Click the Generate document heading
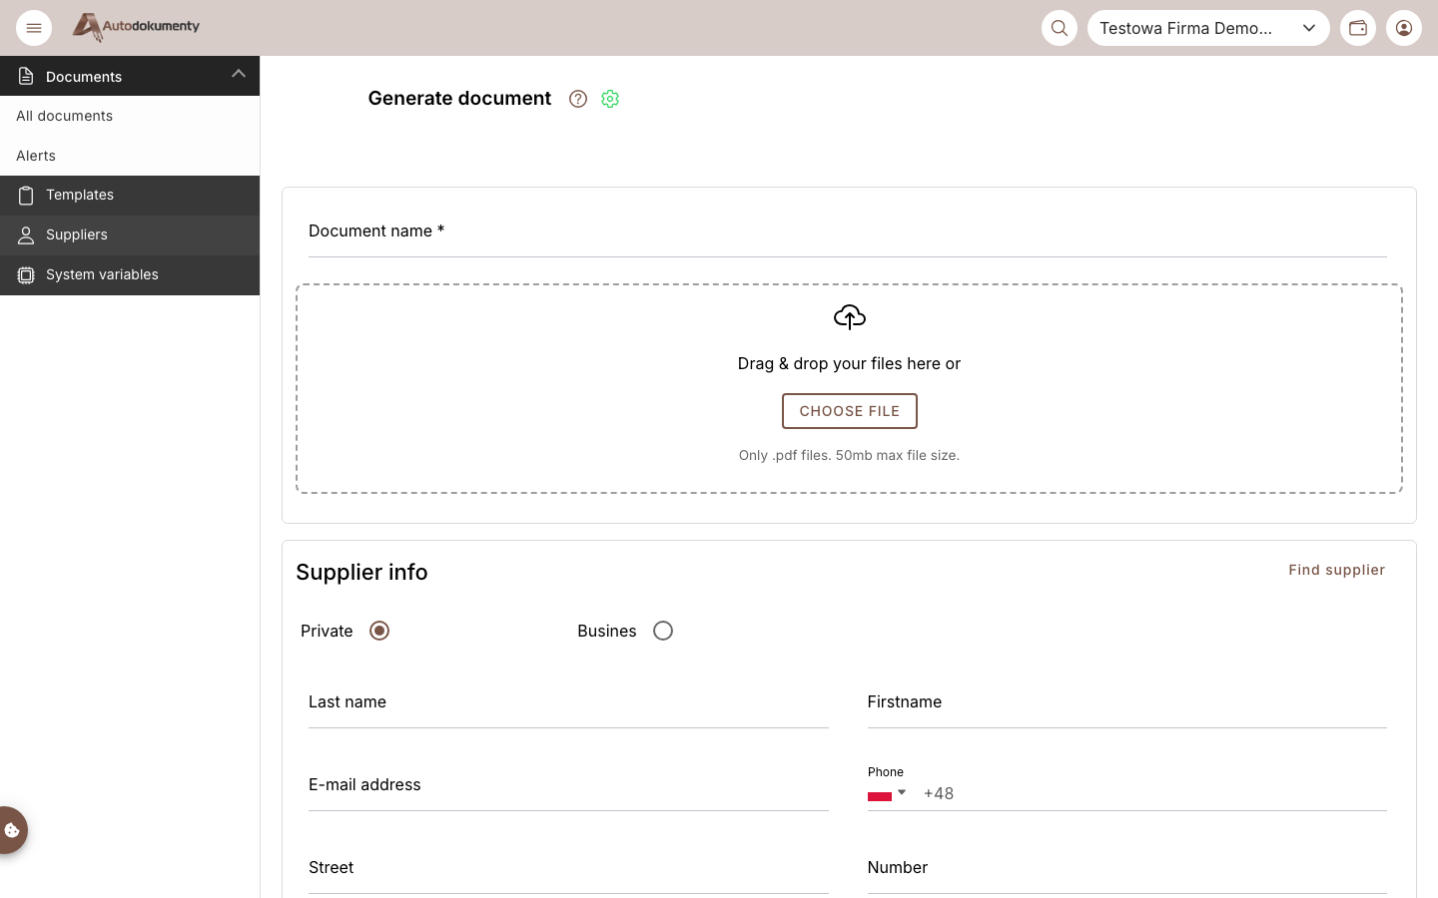Viewport: 1438px width, 898px height. point(459,99)
